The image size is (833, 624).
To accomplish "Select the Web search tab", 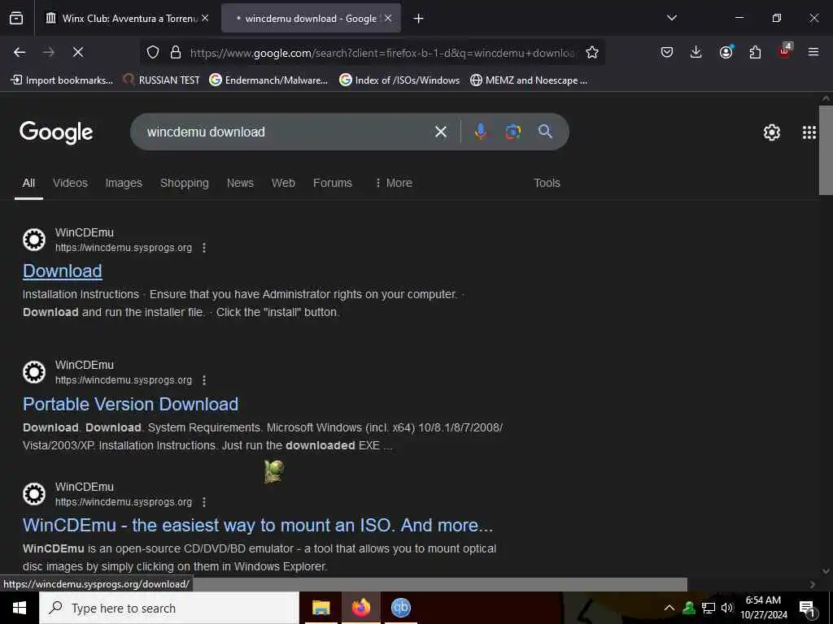I will [x=283, y=183].
